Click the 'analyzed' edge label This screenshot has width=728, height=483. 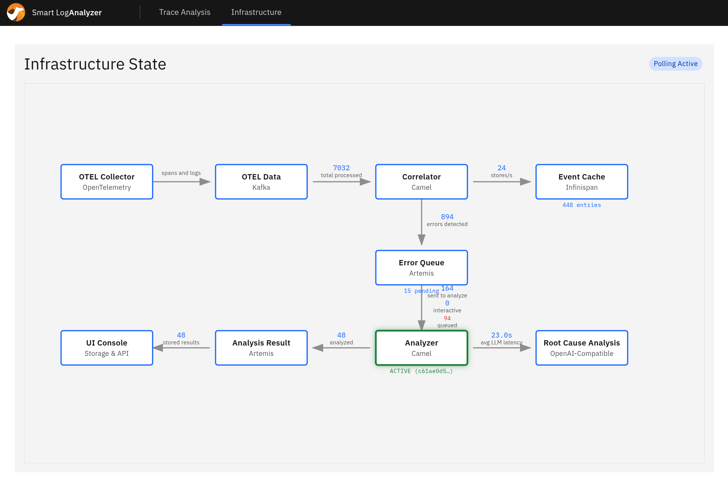[x=341, y=342]
